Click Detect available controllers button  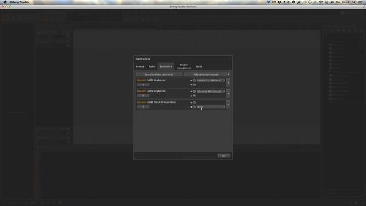tap(159, 74)
